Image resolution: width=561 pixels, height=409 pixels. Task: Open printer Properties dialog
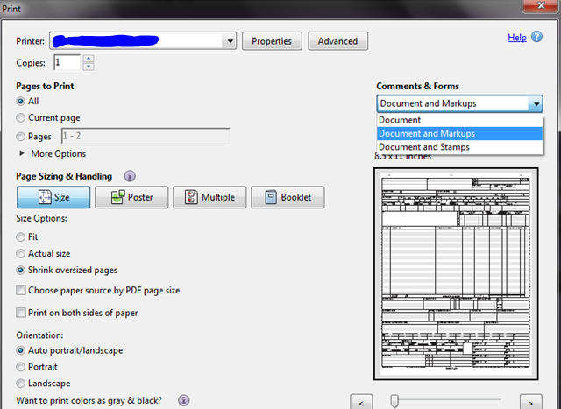click(272, 41)
